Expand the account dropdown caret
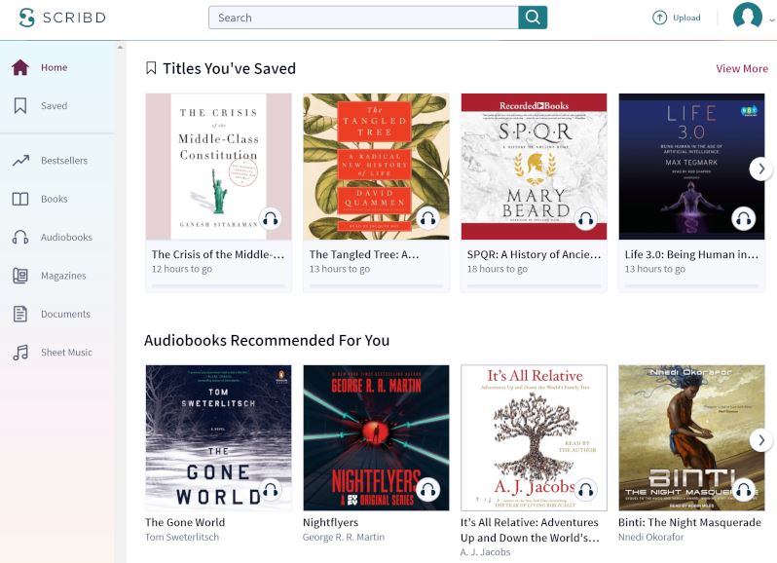Screen dimensions: 777x563 coord(771,19)
